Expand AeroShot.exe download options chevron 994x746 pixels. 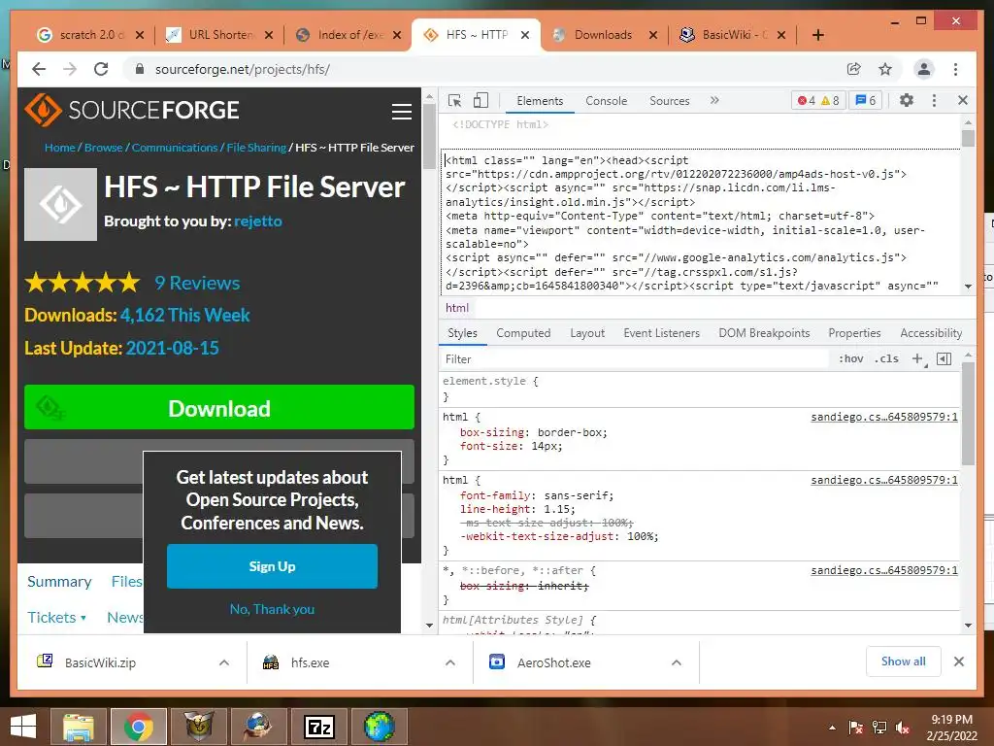pyautogui.click(x=677, y=662)
